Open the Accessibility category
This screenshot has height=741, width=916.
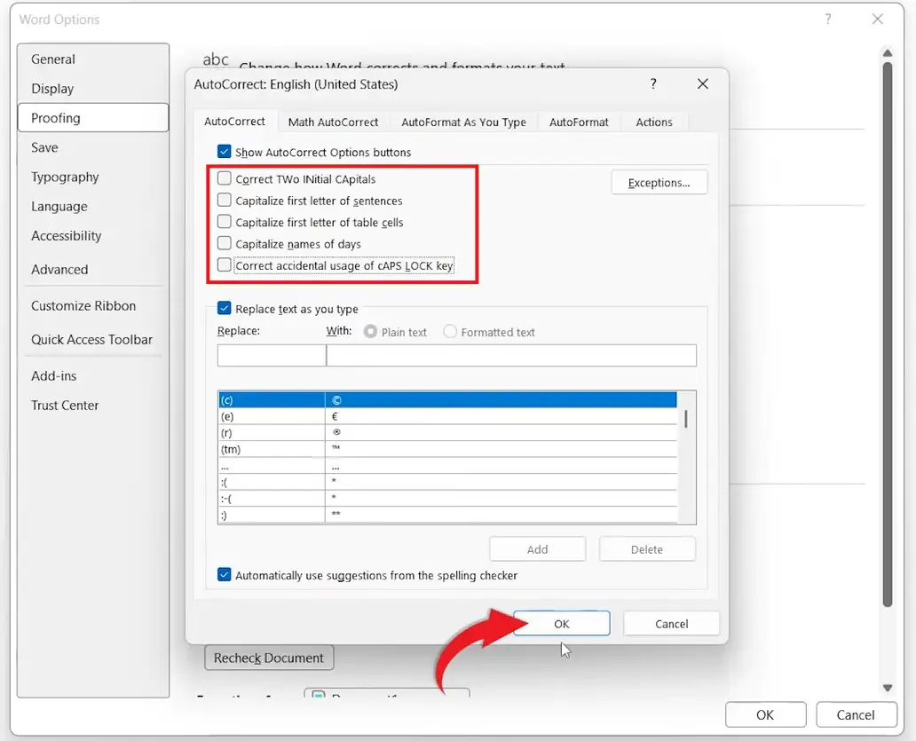[x=93, y=235]
